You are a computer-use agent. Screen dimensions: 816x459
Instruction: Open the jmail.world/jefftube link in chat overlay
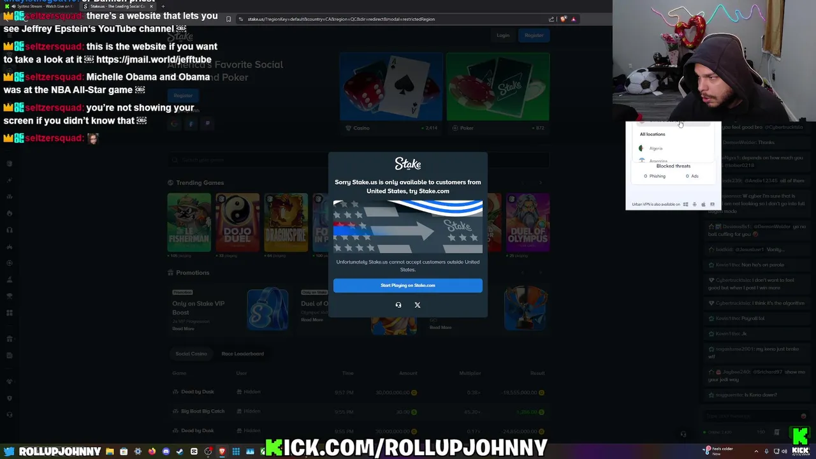click(154, 59)
